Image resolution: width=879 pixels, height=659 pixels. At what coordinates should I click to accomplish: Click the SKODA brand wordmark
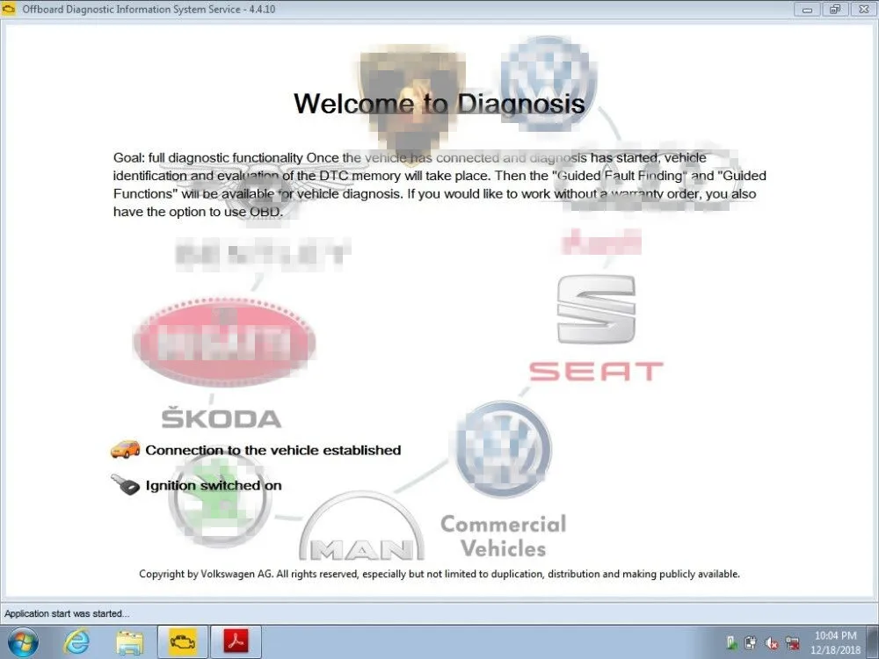tap(222, 418)
